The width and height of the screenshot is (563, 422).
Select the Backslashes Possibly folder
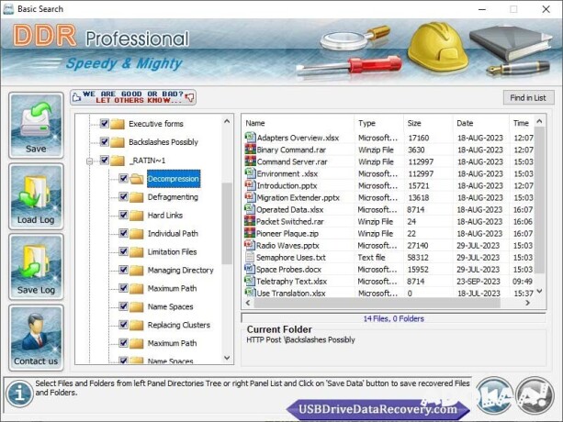pos(163,142)
